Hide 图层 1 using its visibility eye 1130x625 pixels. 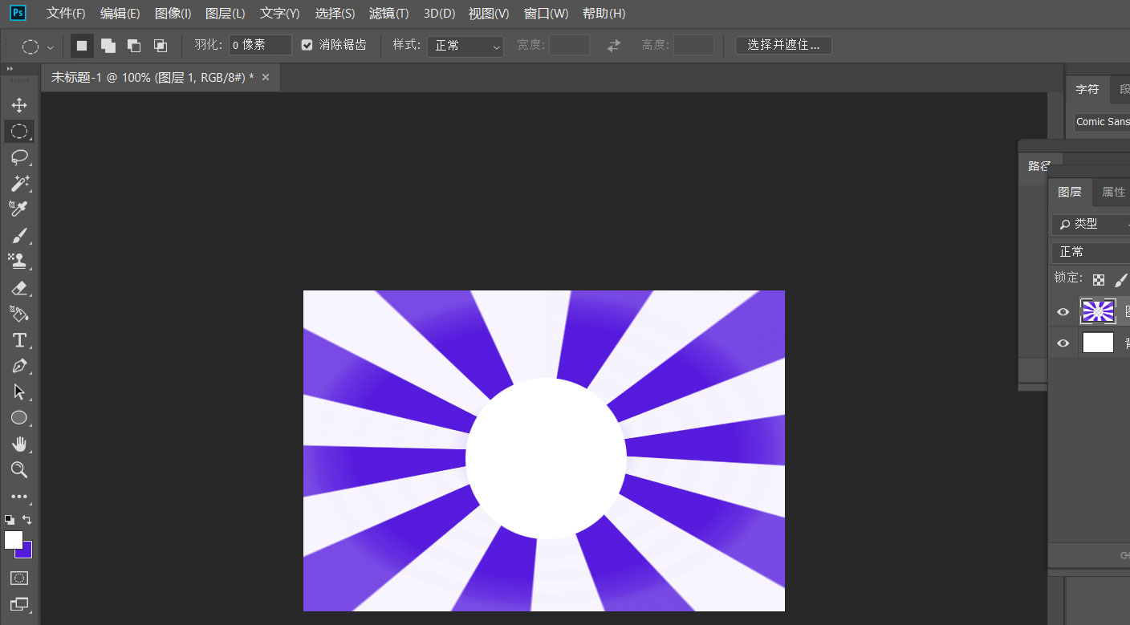[1063, 311]
